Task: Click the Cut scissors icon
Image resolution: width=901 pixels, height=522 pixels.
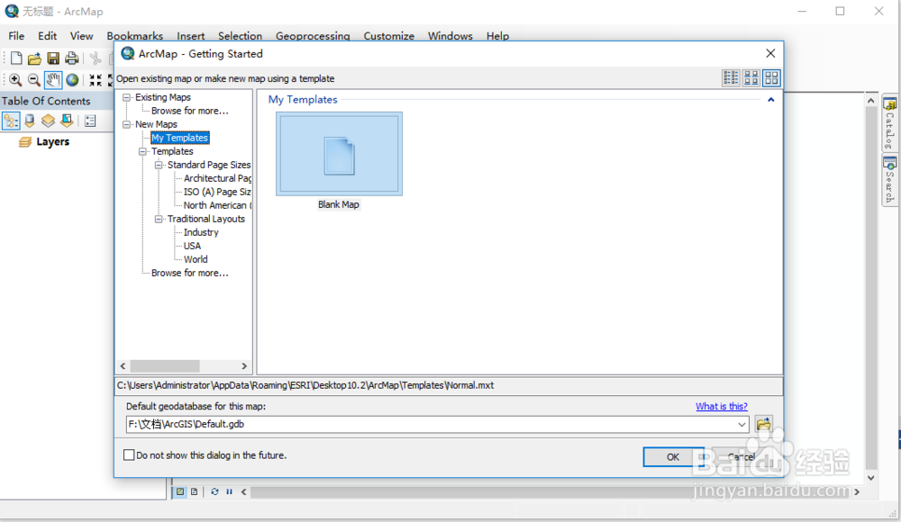Action: point(96,58)
